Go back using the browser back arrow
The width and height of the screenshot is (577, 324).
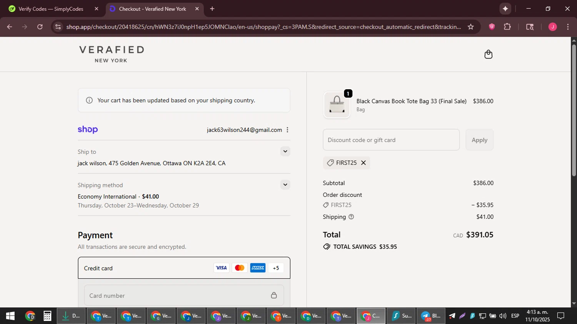click(x=10, y=27)
